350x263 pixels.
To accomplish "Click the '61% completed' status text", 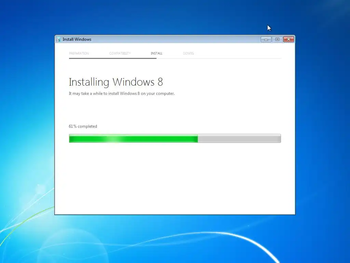I will [x=83, y=126].
